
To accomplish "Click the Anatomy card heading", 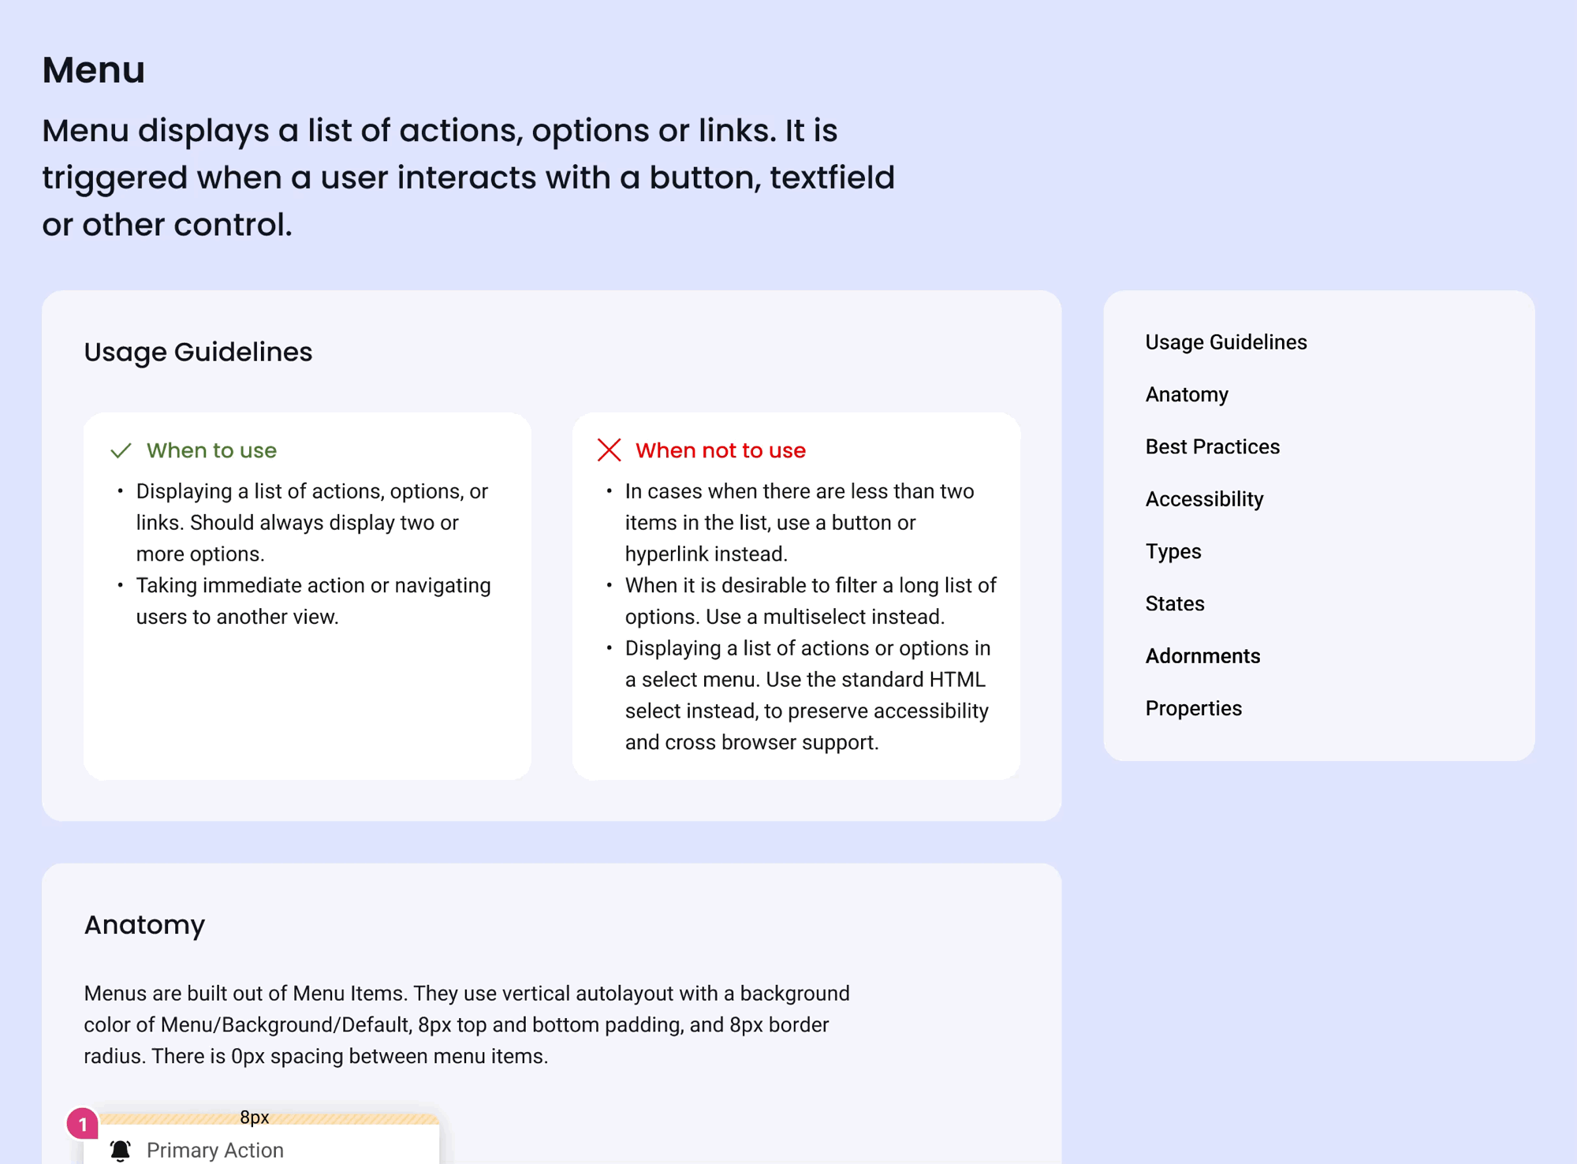I will [x=144, y=924].
